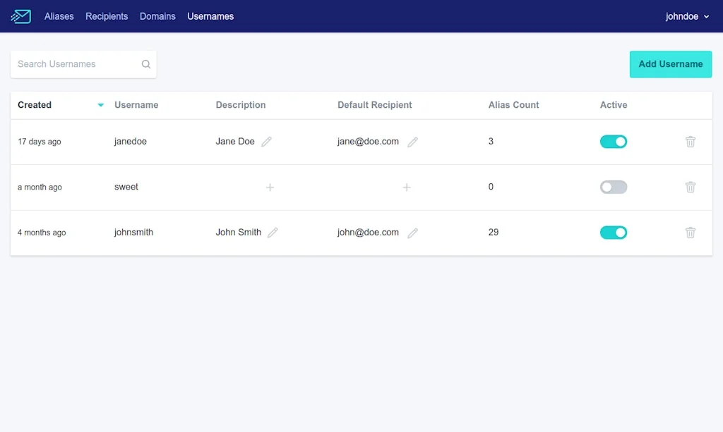Click the search magnifier icon
Viewport: 723px width, 432px height.
click(146, 64)
